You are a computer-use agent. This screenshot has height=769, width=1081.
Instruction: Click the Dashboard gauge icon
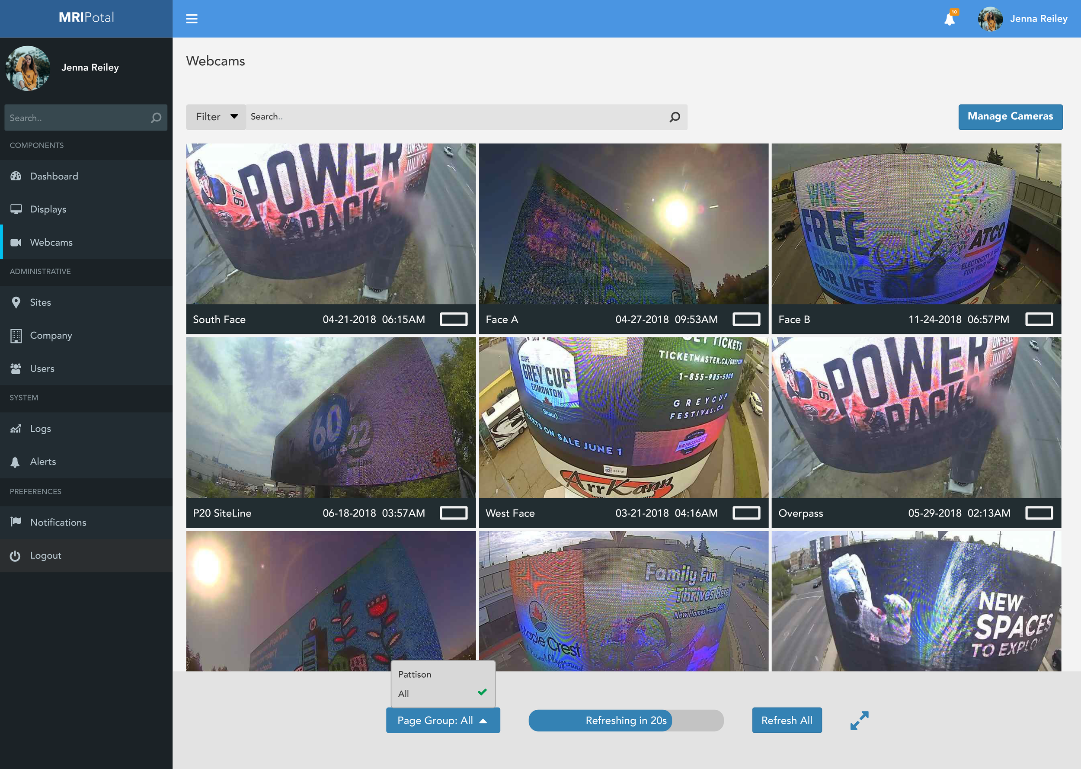pos(16,176)
